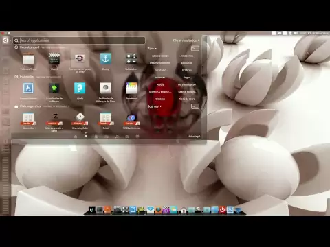Open the first window-shaped Recently used app

pyautogui.click(x=28, y=59)
